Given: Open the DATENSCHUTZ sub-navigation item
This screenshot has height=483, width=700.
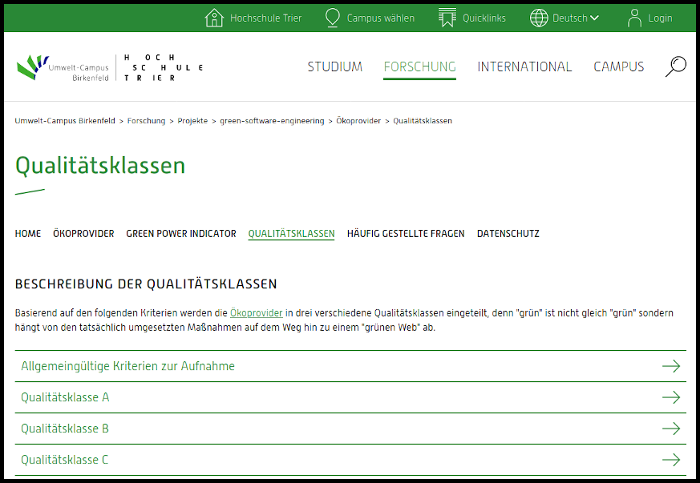Looking at the screenshot, I should [x=508, y=234].
